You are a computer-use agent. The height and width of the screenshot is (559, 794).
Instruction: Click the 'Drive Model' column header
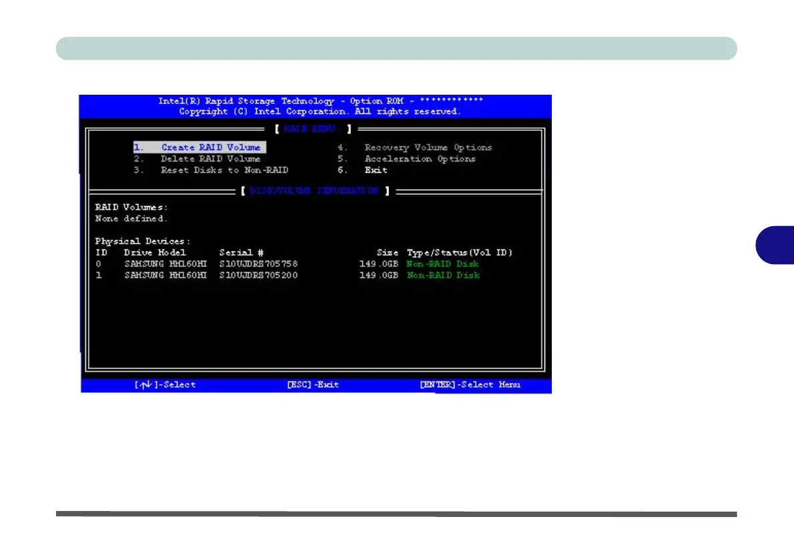[x=155, y=252]
